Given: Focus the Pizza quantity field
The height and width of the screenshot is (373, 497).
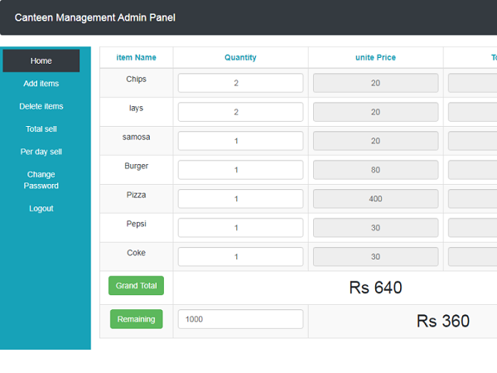Looking at the screenshot, I should coord(240,199).
